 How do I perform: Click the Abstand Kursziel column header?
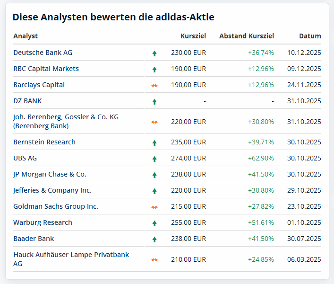[247, 36]
